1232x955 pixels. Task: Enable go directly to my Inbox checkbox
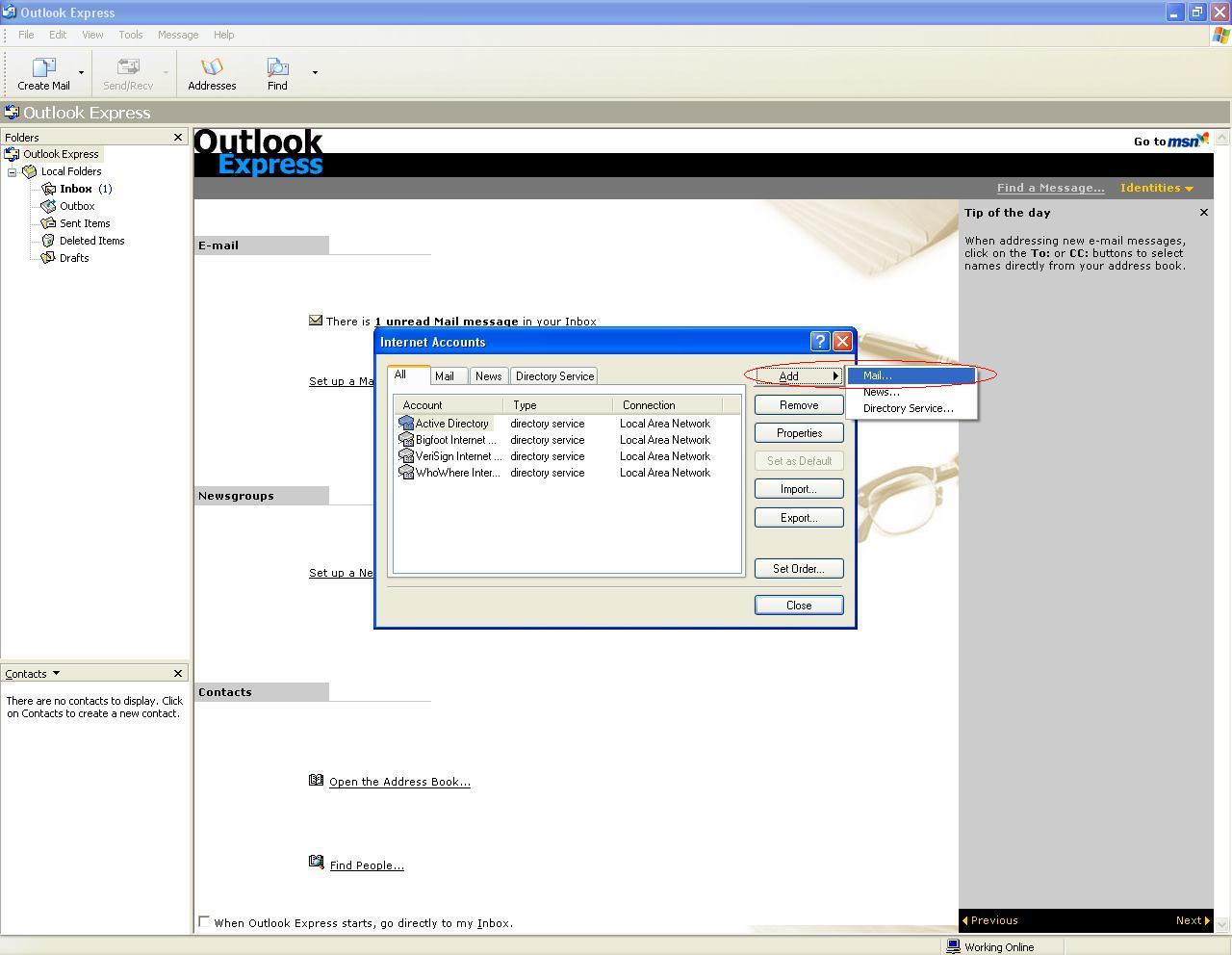[204, 921]
